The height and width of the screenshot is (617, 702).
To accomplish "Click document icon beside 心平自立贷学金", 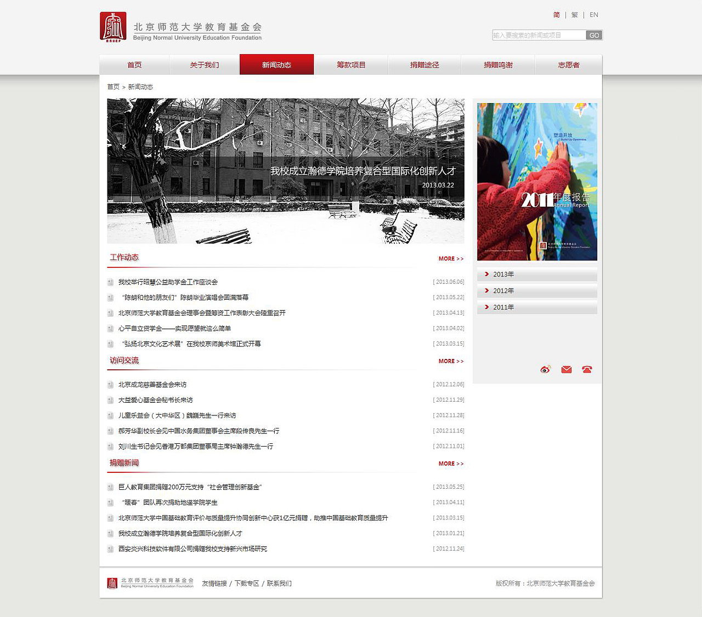I will [x=110, y=329].
